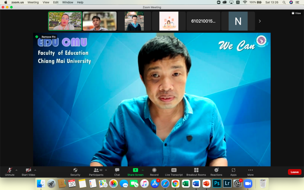Open share options arrow beside Share Screen
The image size is (304, 190).
click(x=143, y=170)
